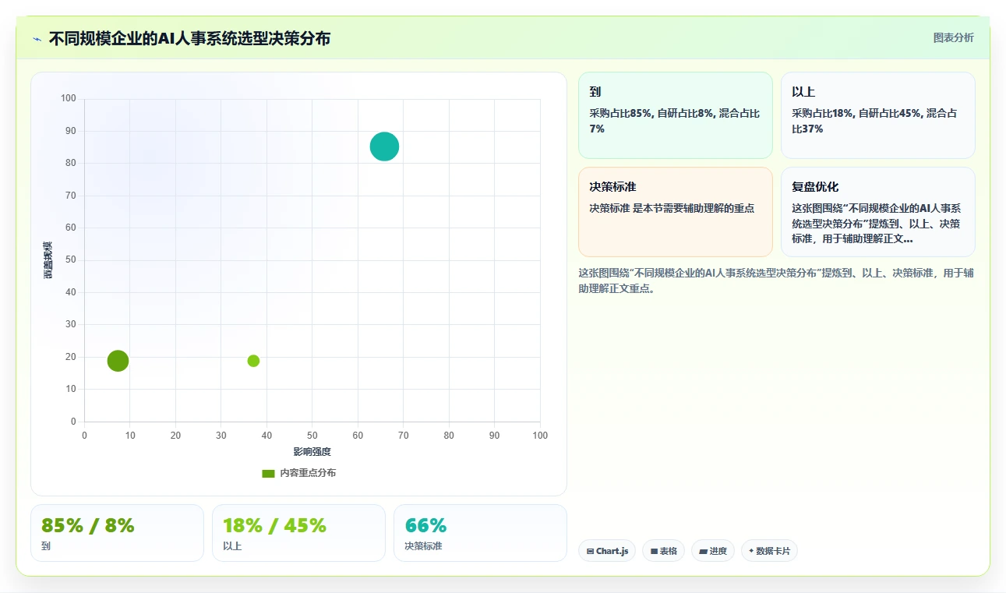This screenshot has height=593, width=1006.
Task: Click the lightning icon beside the title
Action: [x=37, y=39]
